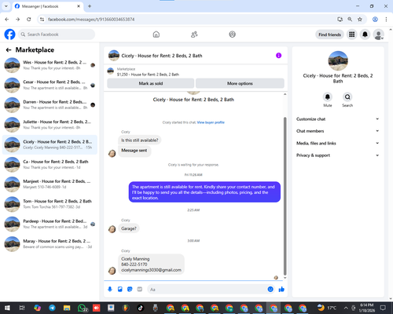Expand Media, files and links section
The width and height of the screenshot is (393, 314).
pos(338,143)
